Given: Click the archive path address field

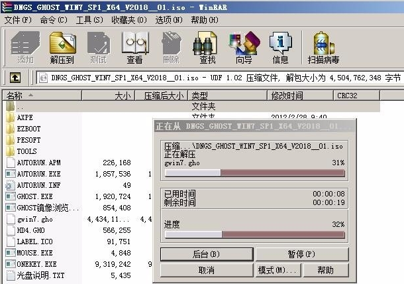Looking at the screenshot, I should (221, 78).
